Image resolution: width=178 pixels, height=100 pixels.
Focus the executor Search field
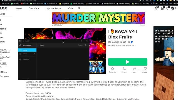coord(81,45)
